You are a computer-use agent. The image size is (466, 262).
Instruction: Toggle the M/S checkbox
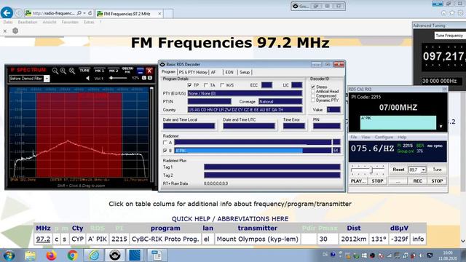point(222,85)
